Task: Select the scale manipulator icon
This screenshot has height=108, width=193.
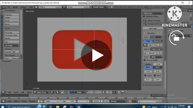Action: pos(74,92)
